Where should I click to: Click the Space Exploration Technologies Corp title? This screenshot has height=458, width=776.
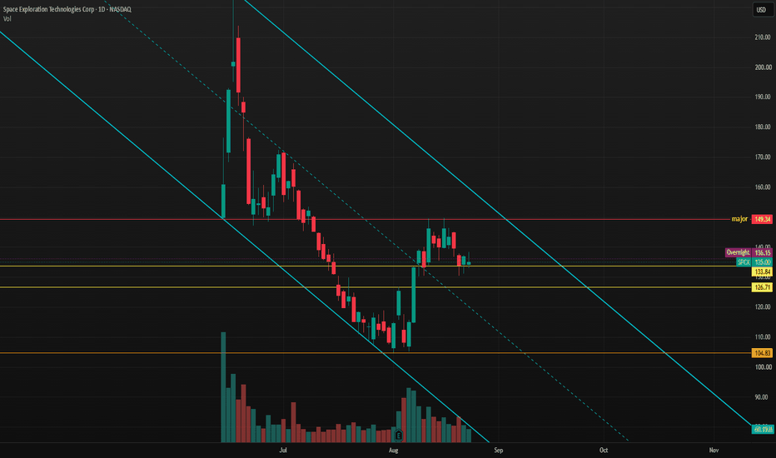(x=48, y=9)
